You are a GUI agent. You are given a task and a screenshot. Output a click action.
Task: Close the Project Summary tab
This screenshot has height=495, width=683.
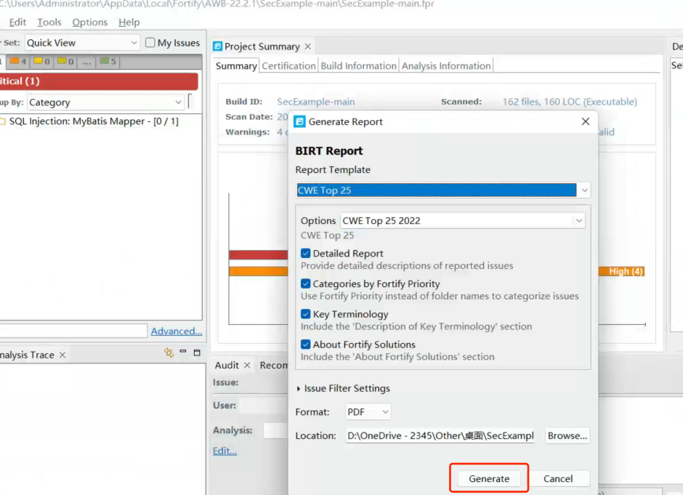click(308, 47)
